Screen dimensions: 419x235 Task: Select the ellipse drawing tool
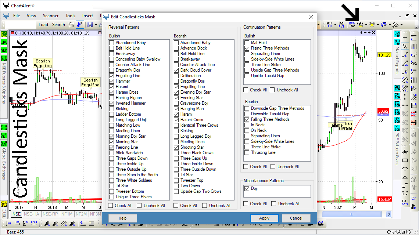click(x=405, y=169)
